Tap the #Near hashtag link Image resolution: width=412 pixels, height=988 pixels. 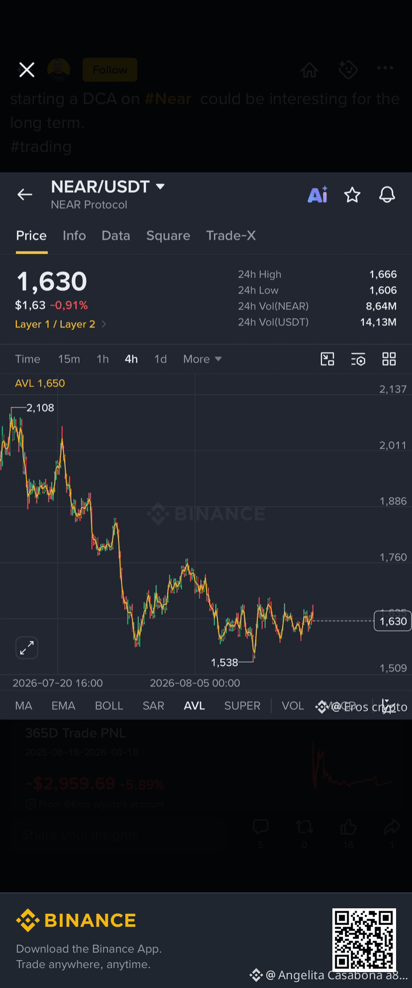pyautogui.click(x=168, y=99)
